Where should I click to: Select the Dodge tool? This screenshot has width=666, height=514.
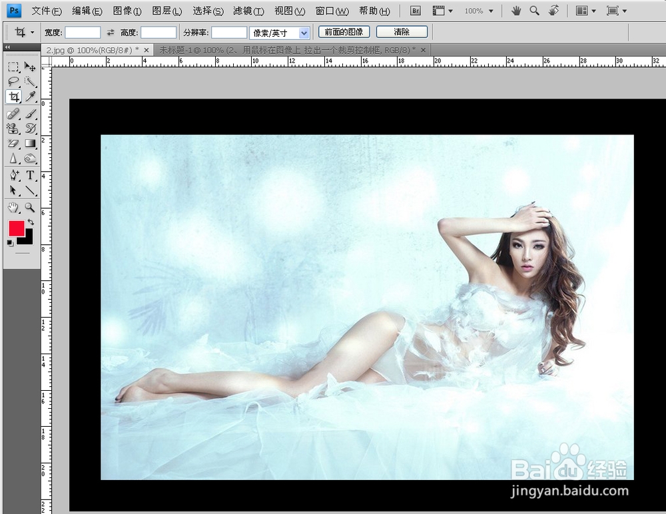coord(30,158)
